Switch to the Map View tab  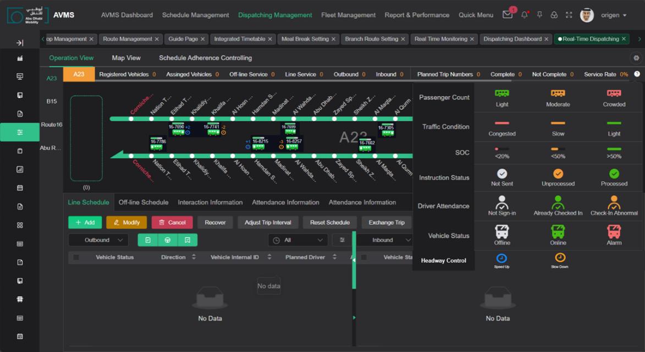tap(126, 58)
